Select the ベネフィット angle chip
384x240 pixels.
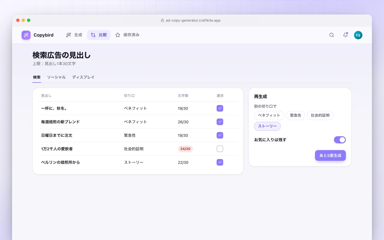pyautogui.click(x=269, y=115)
